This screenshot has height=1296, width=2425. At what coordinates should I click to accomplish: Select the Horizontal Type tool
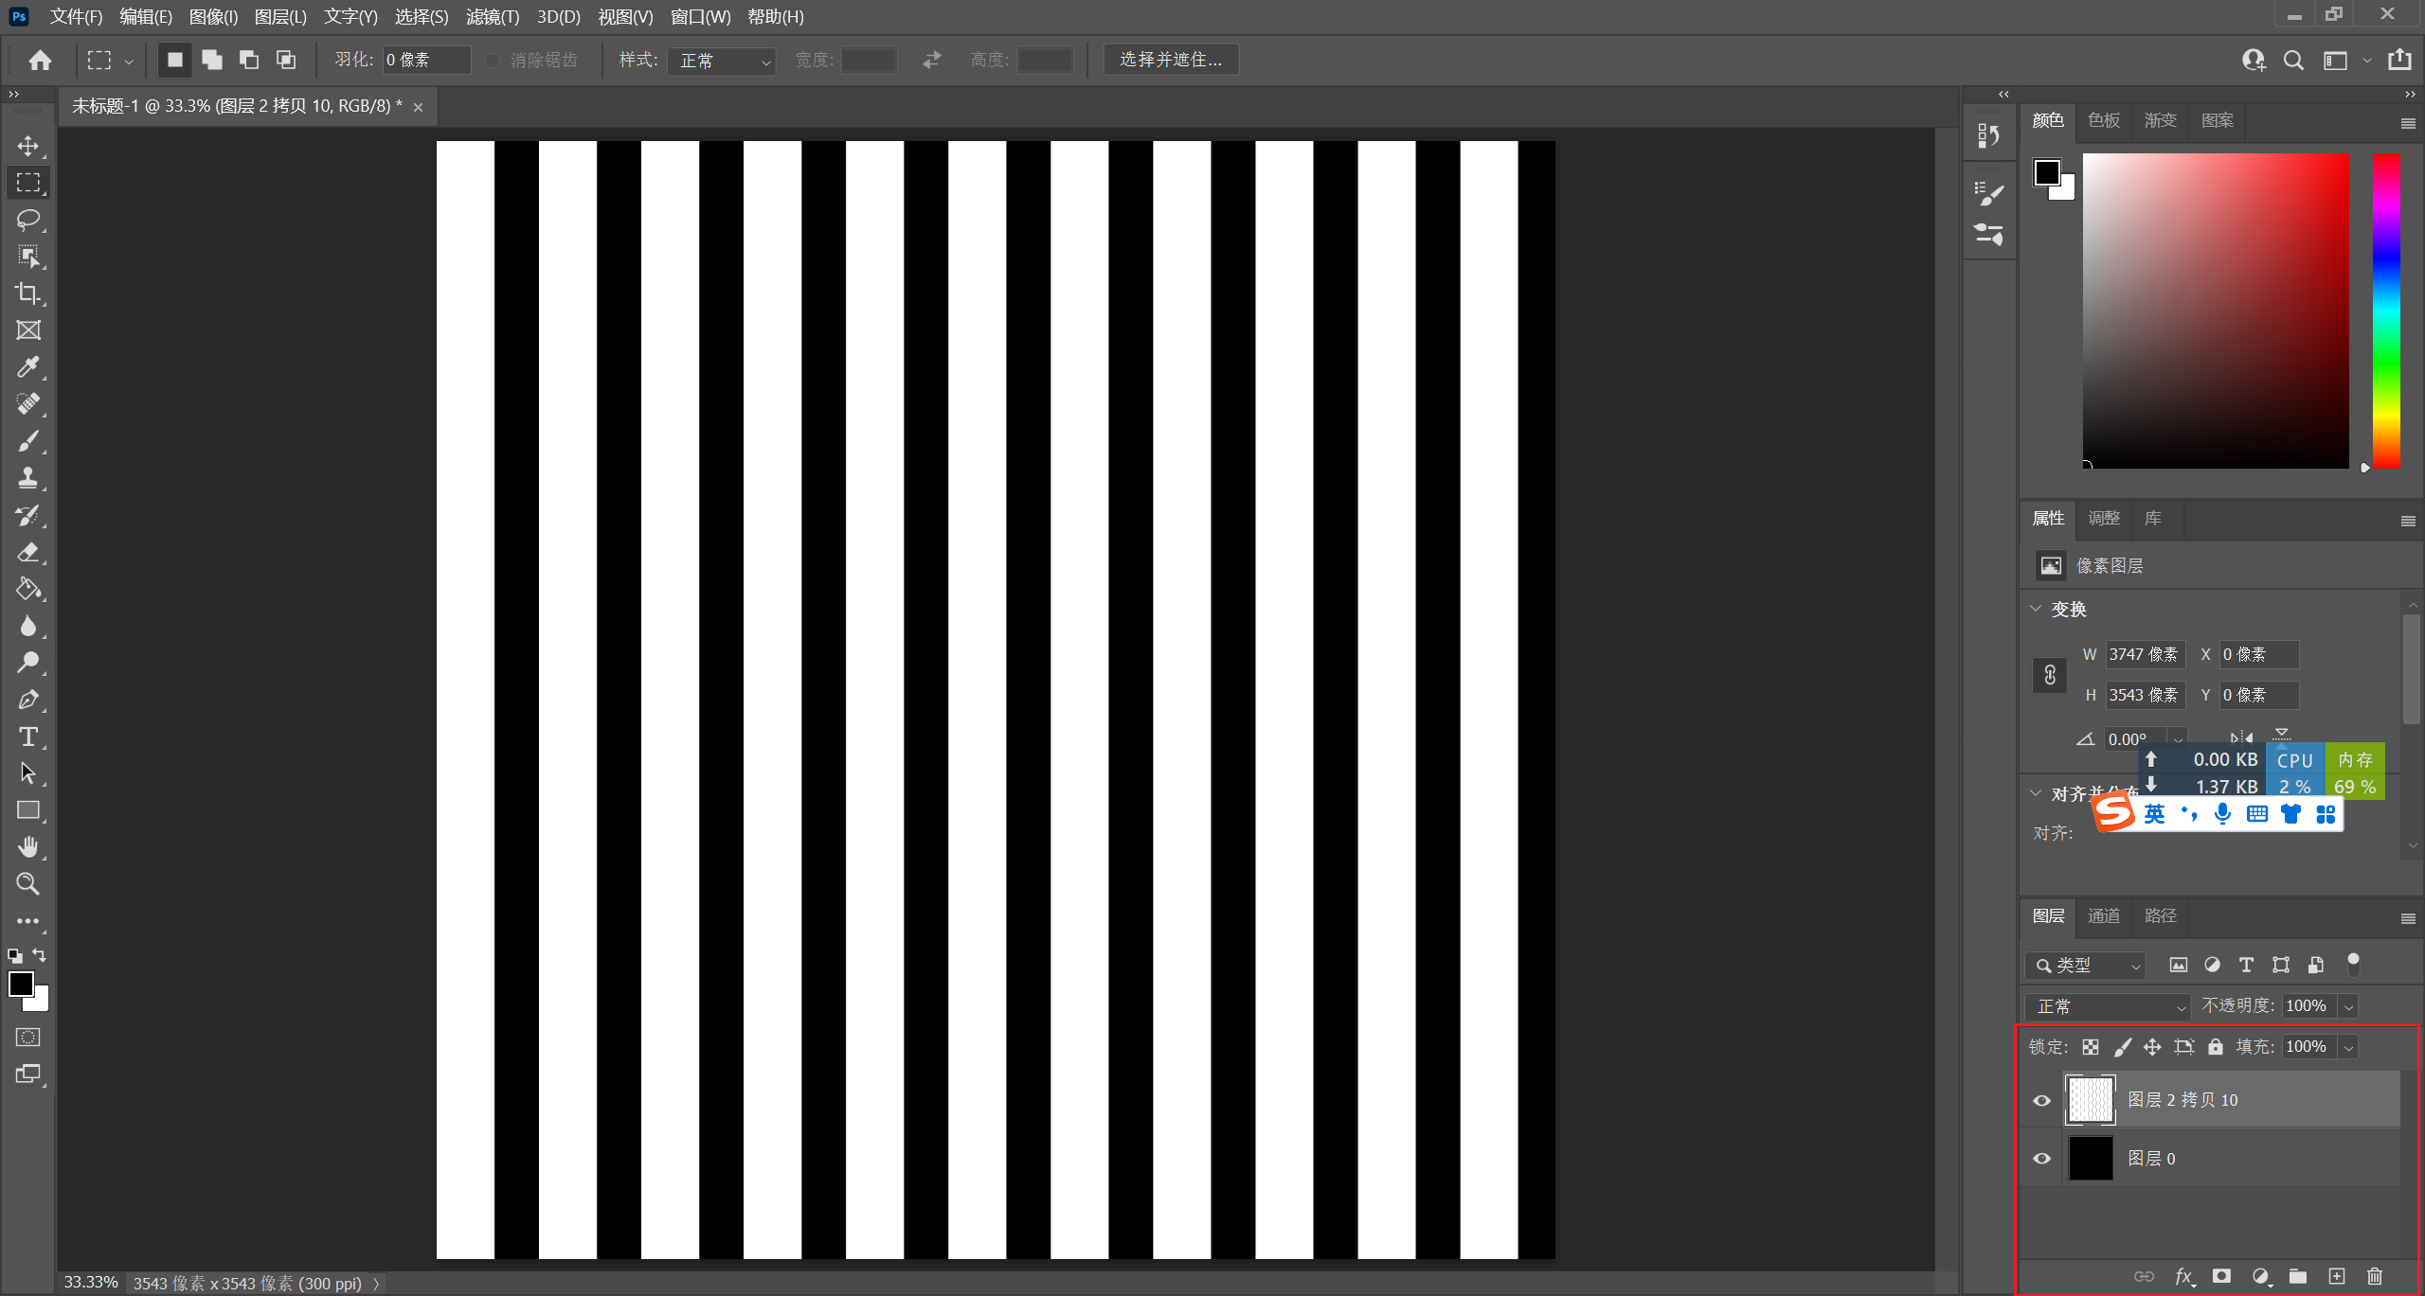click(28, 737)
